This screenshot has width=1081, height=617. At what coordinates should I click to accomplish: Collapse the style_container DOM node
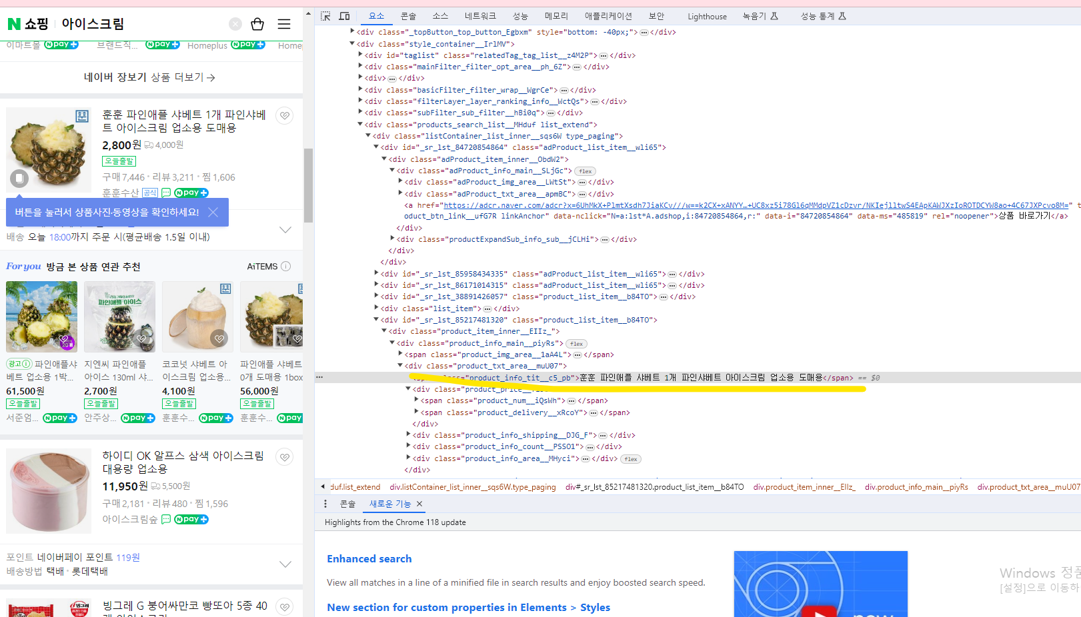[x=352, y=43]
